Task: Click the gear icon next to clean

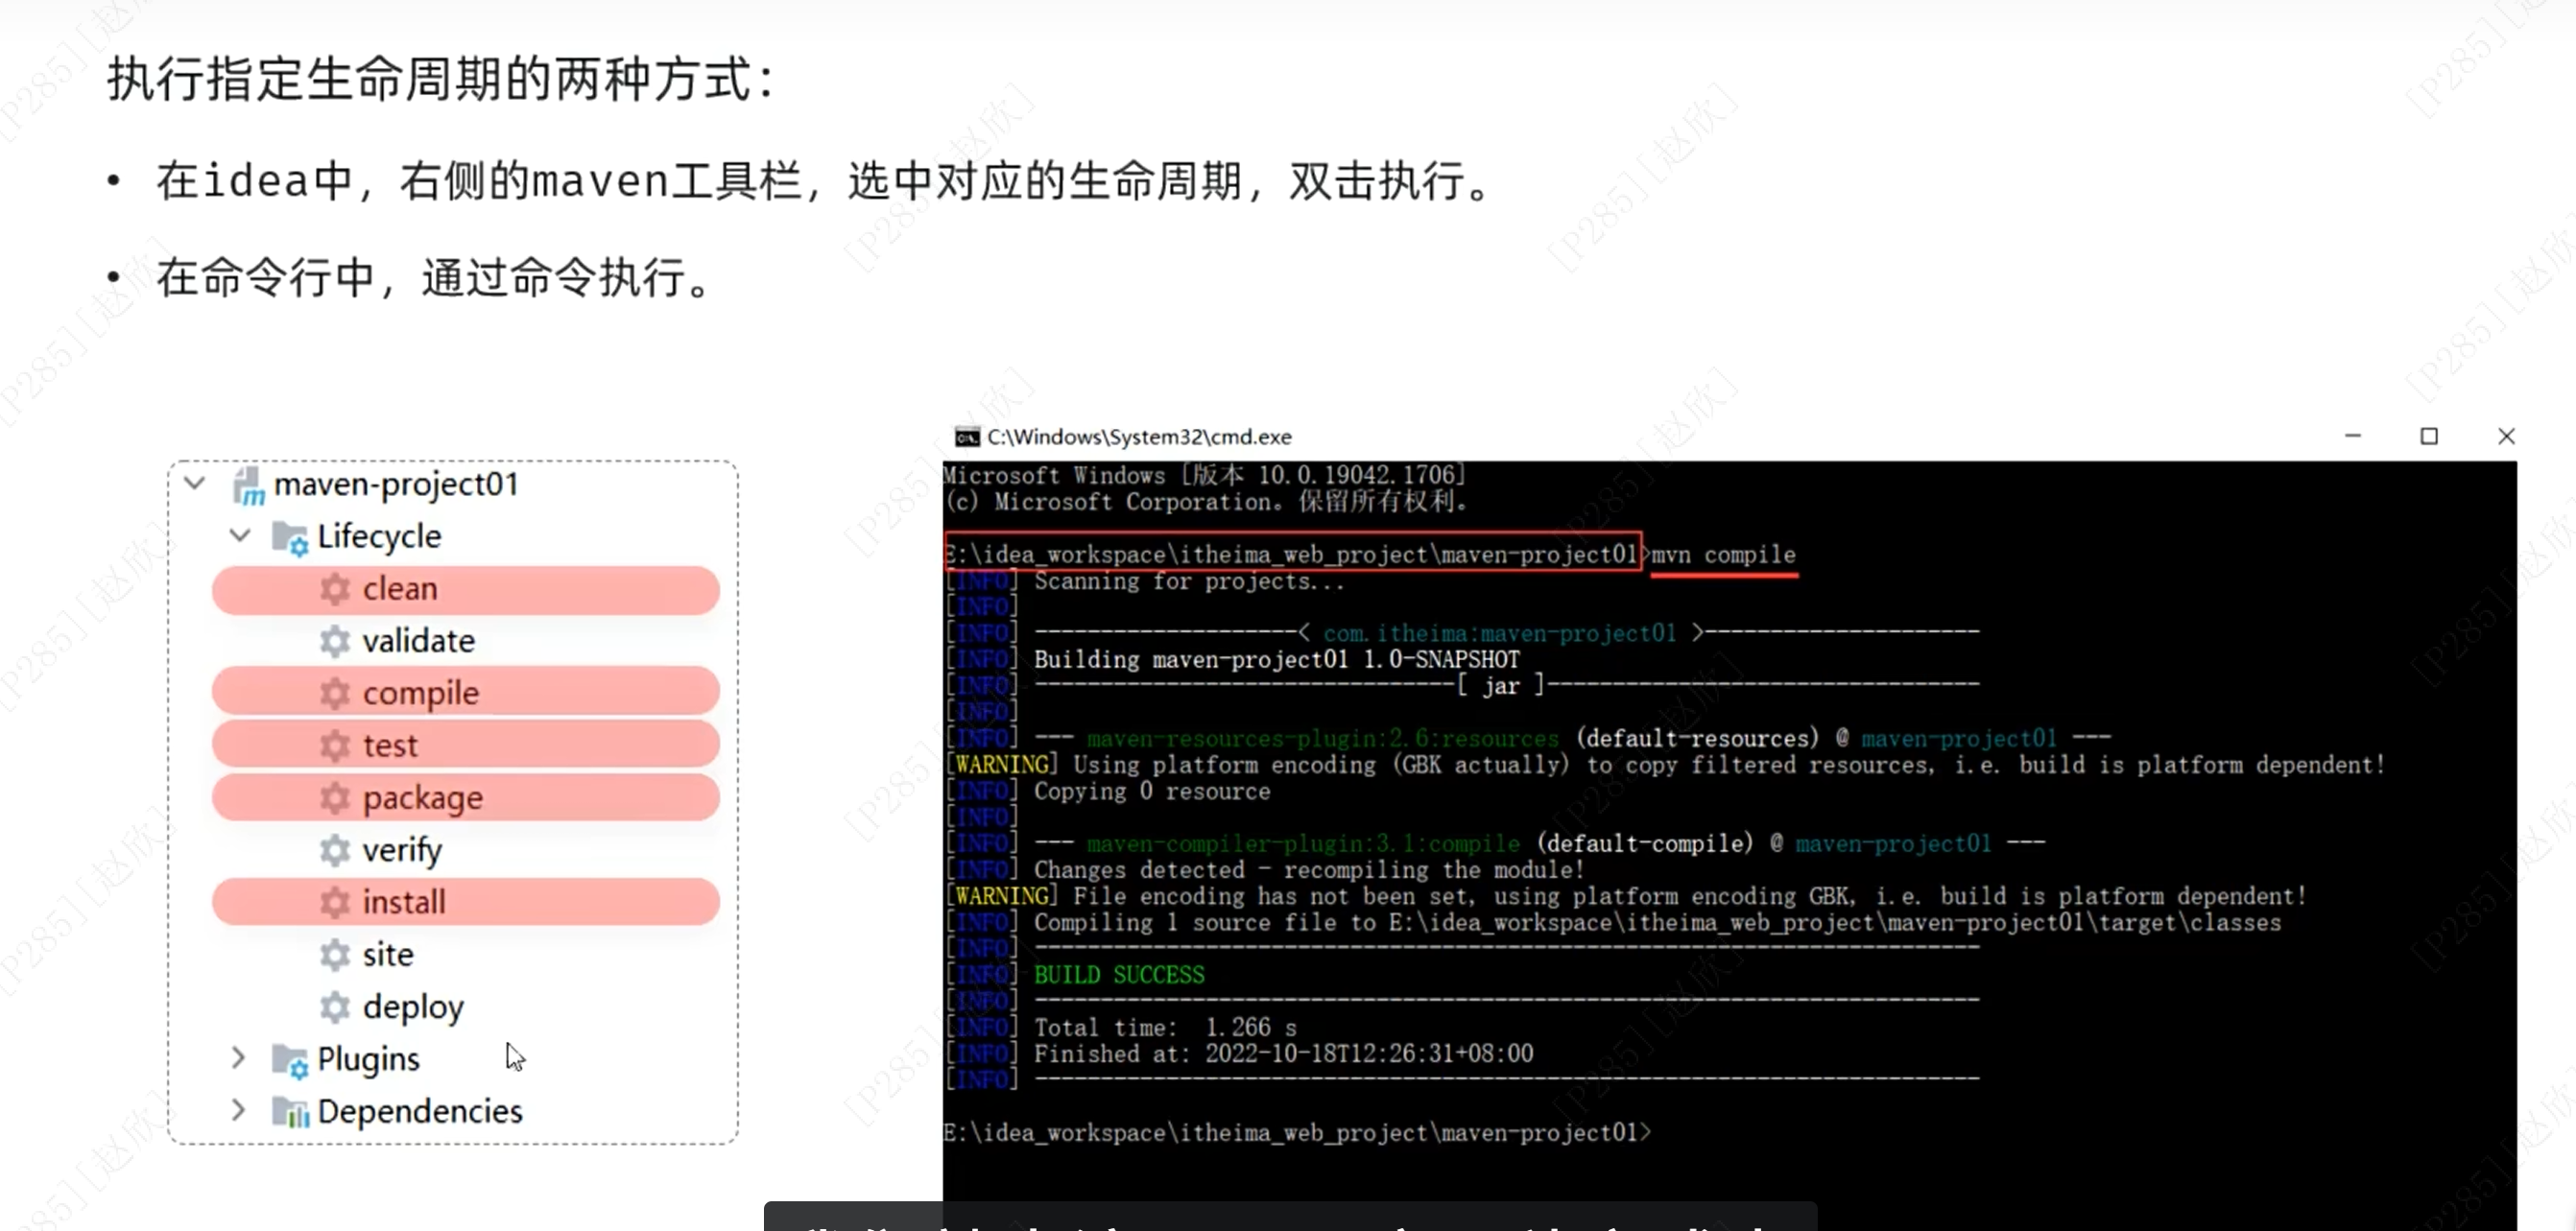Action: [335, 589]
